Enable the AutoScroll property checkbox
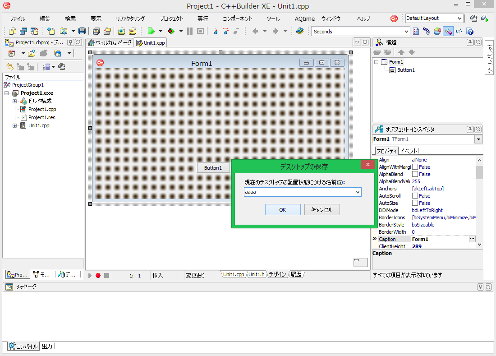496x356 pixels. point(415,196)
